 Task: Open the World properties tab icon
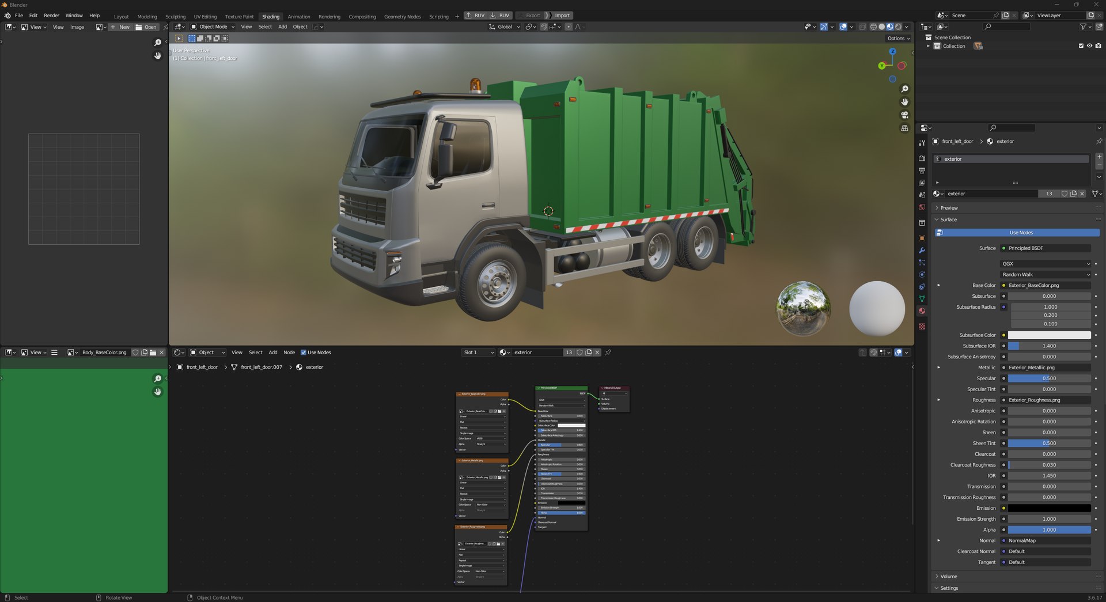tap(922, 207)
